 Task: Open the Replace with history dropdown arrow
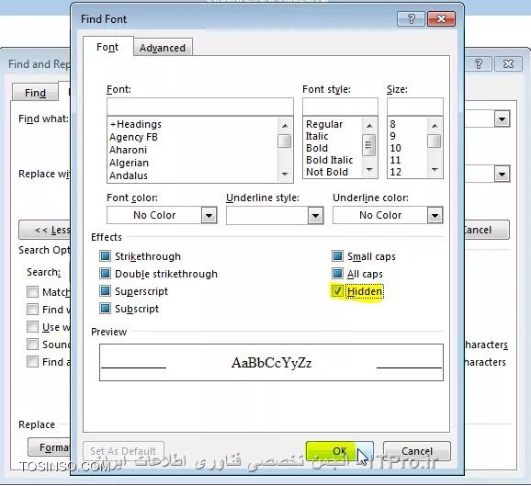click(x=502, y=174)
